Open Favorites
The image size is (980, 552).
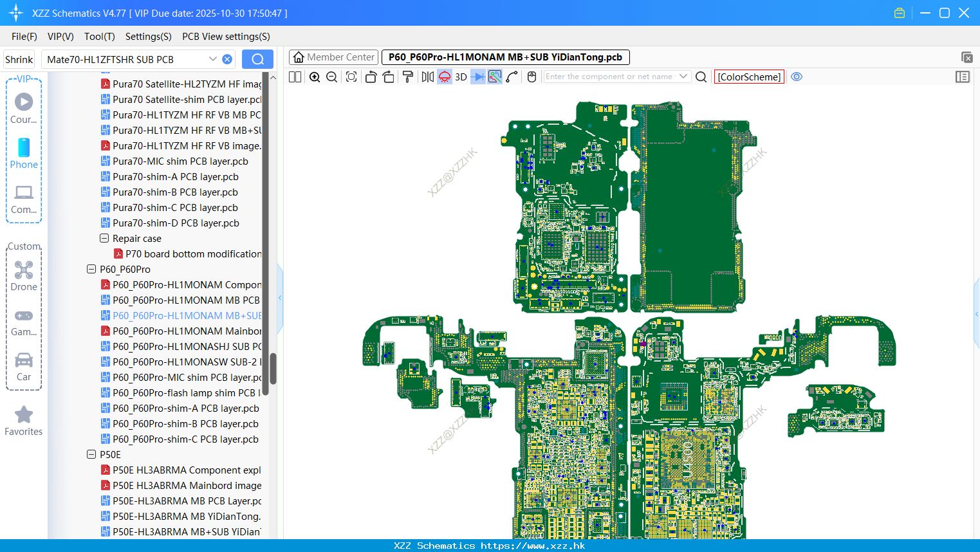point(24,421)
